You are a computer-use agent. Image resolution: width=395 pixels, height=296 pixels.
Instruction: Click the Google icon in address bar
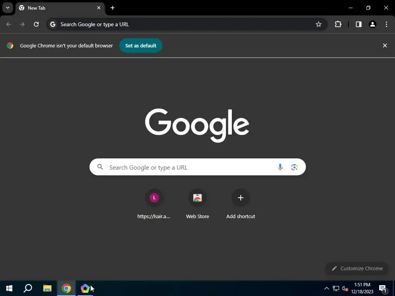click(52, 24)
